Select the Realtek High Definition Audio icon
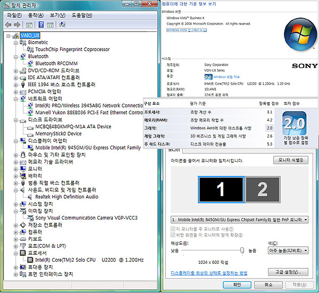319x293 pixels. [30, 197]
